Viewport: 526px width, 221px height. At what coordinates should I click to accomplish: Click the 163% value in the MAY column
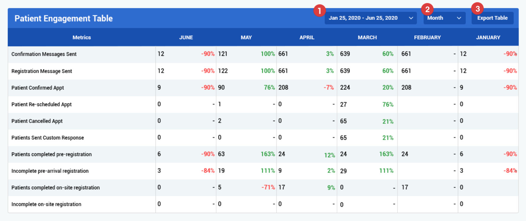(x=268, y=154)
